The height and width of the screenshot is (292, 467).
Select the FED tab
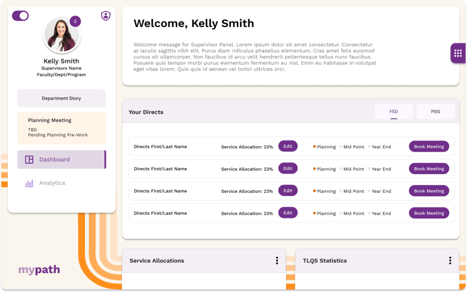(x=393, y=112)
